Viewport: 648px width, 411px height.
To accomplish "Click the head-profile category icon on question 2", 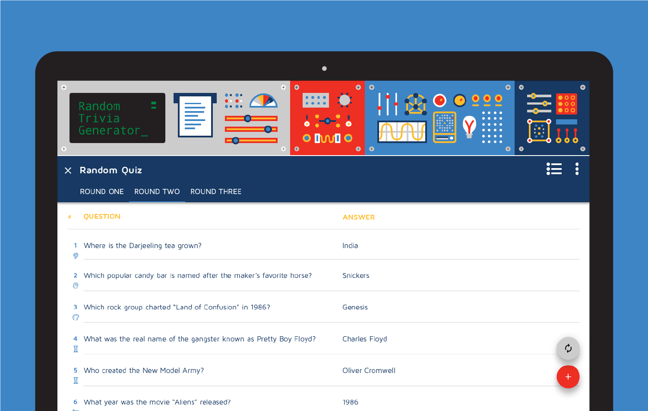I will [x=75, y=286].
